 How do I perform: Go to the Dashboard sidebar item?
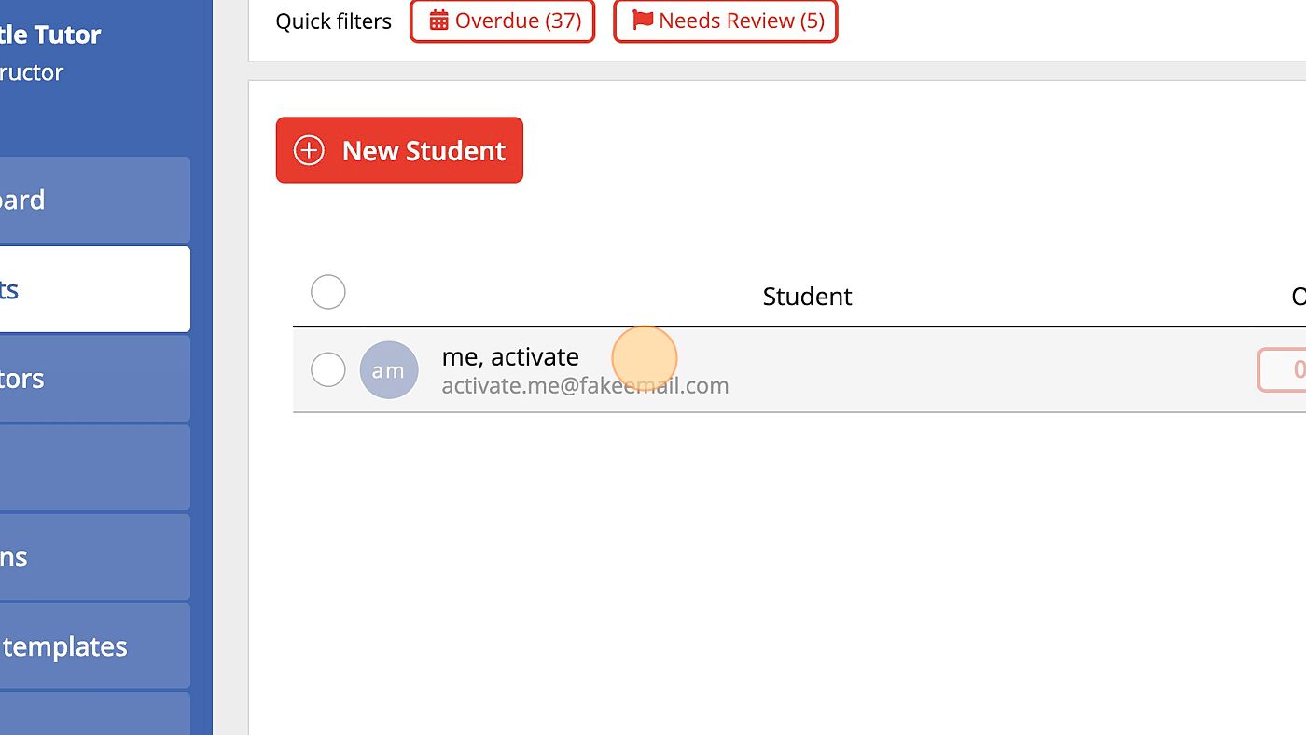[93, 200]
